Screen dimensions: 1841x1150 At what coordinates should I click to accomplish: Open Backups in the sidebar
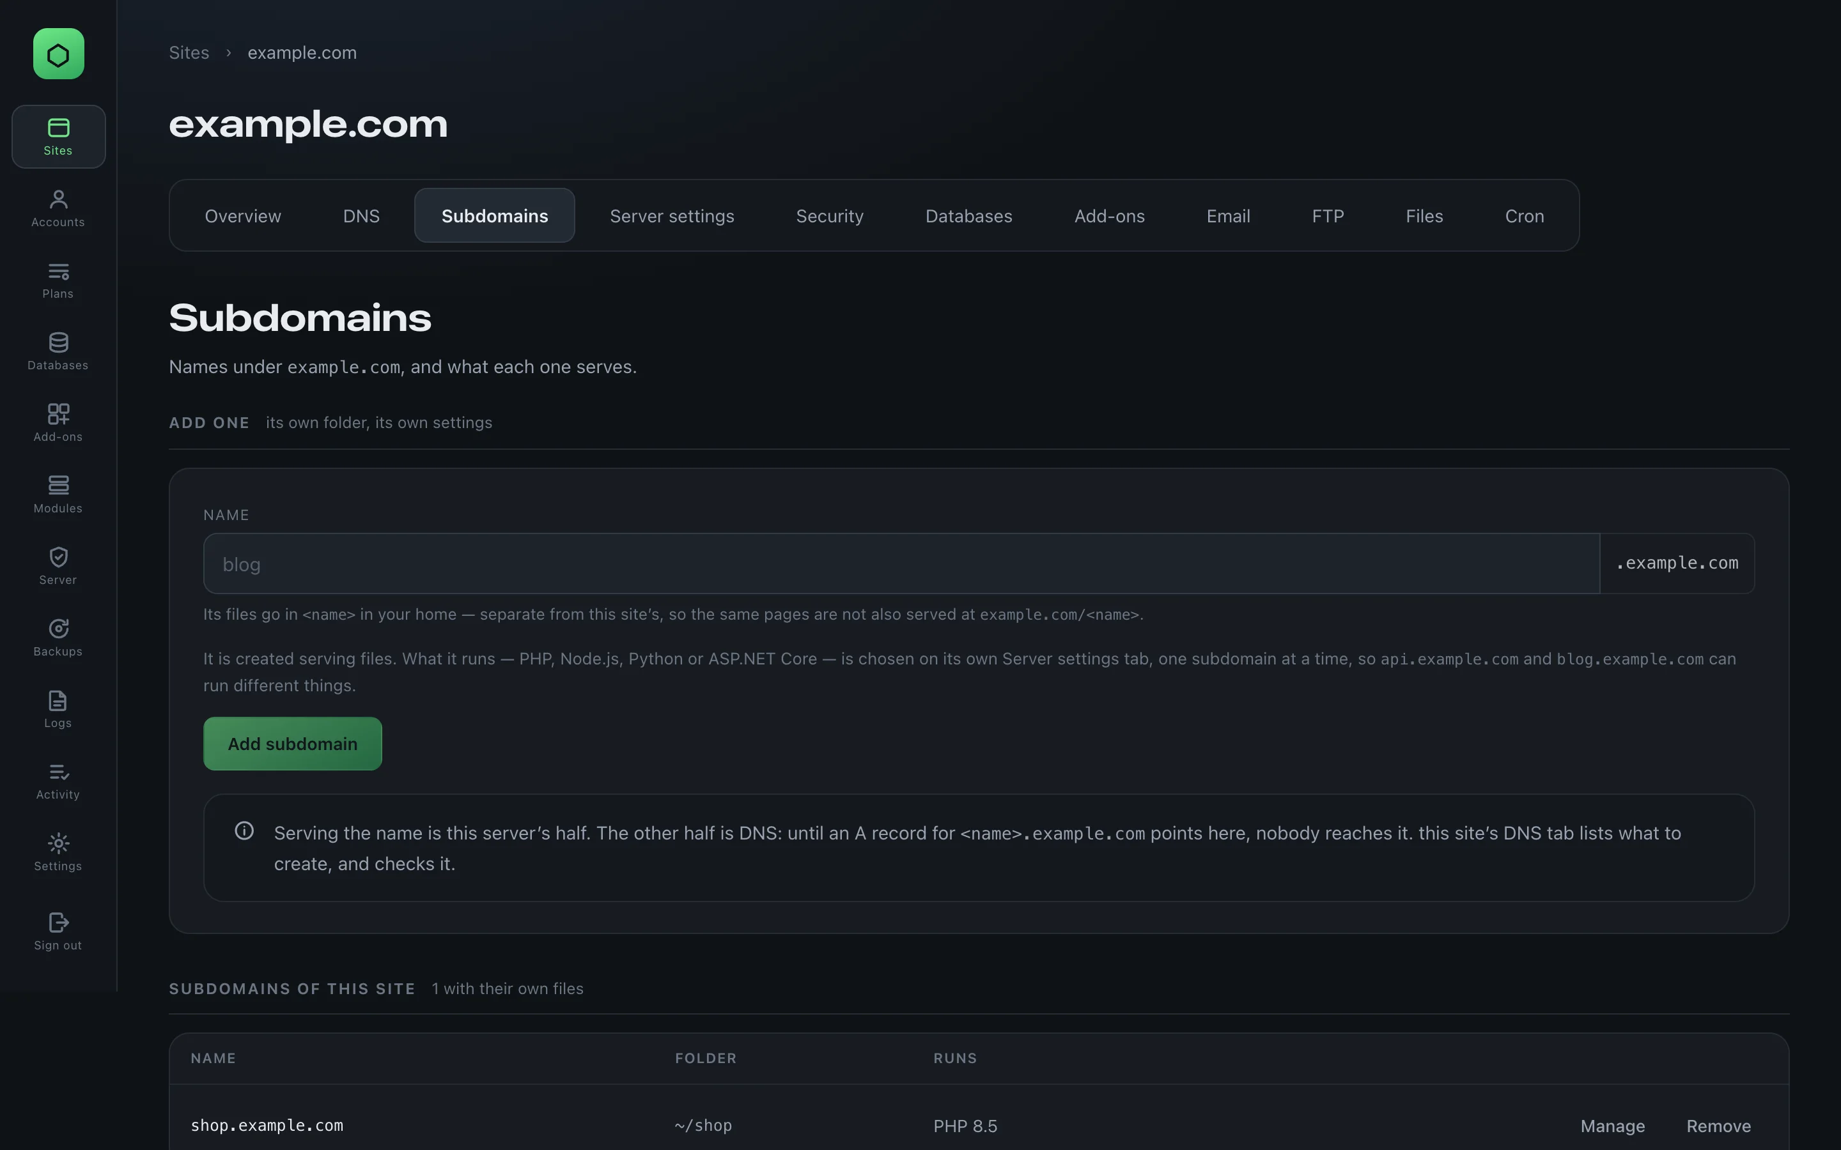coord(59,638)
